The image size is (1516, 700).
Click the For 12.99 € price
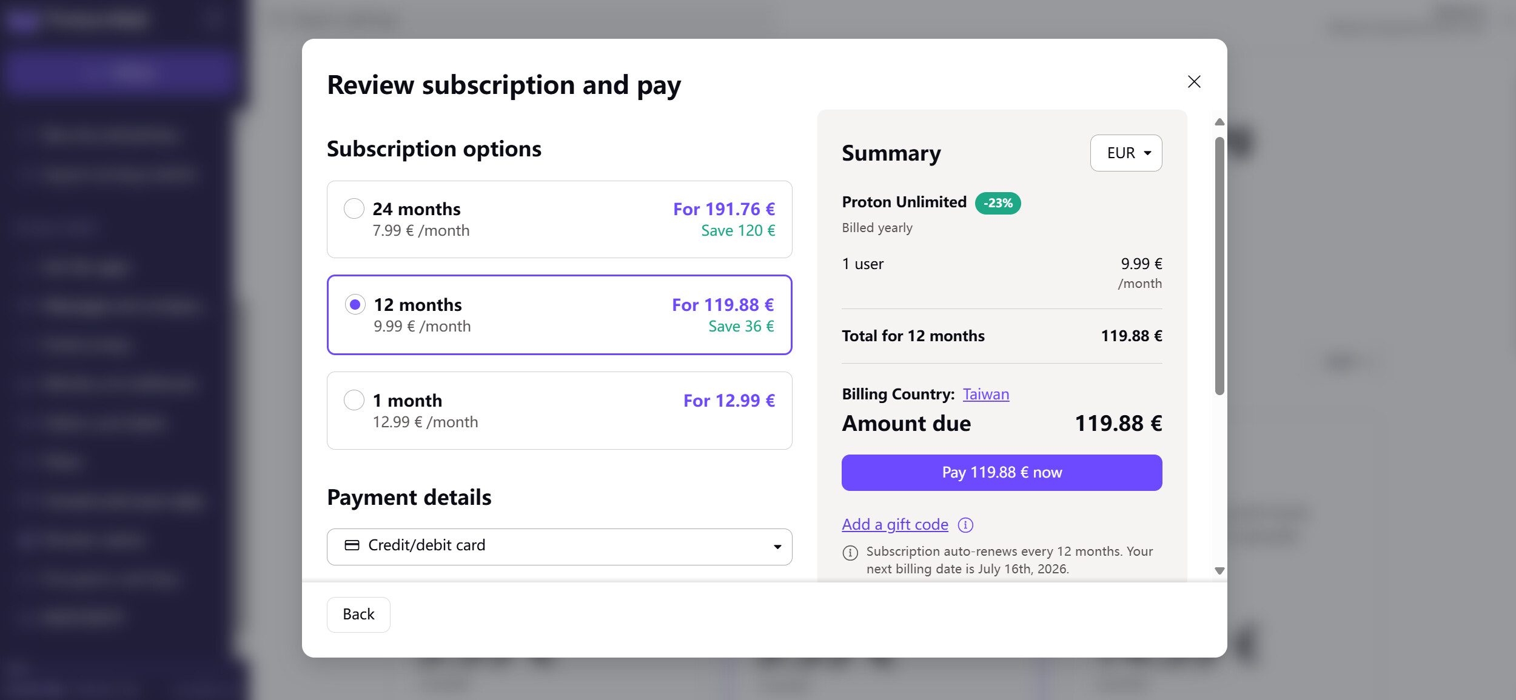[x=729, y=401]
